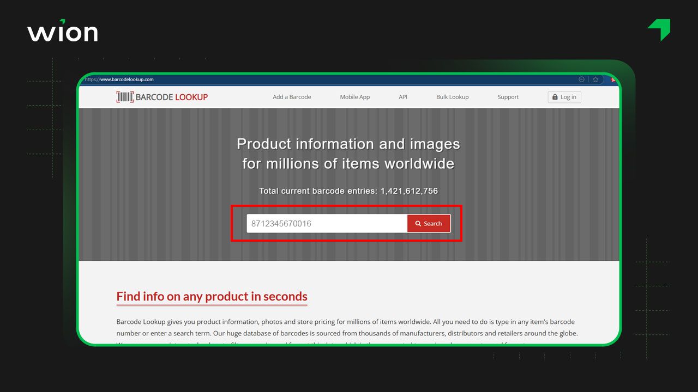This screenshot has width=698, height=392.
Task: Click the BARCODE LOOKUP wordmark to go home
Action: [171, 96]
